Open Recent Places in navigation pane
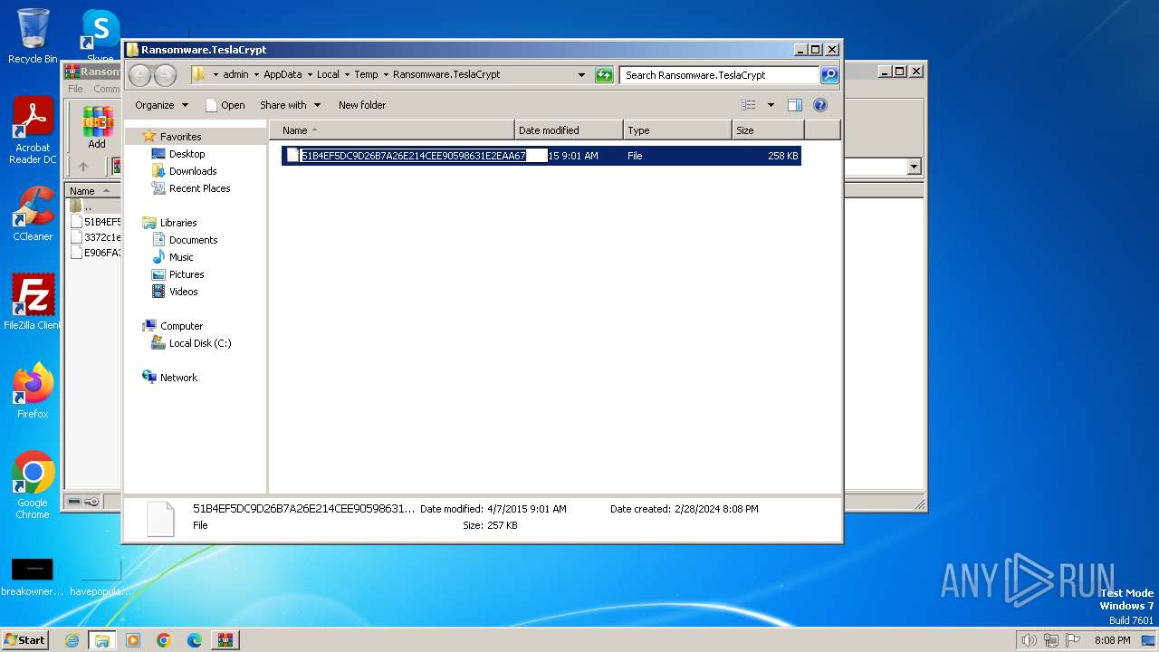1159x652 pixels. pyautogui.click(x=199, y=188)
